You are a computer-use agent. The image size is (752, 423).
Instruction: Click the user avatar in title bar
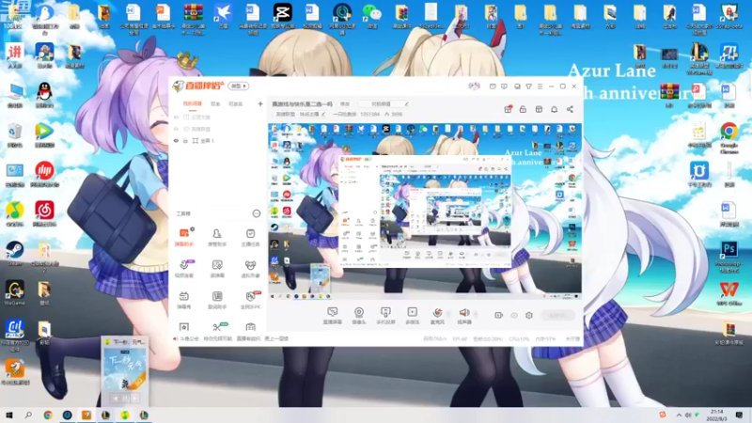pos(474,86)
